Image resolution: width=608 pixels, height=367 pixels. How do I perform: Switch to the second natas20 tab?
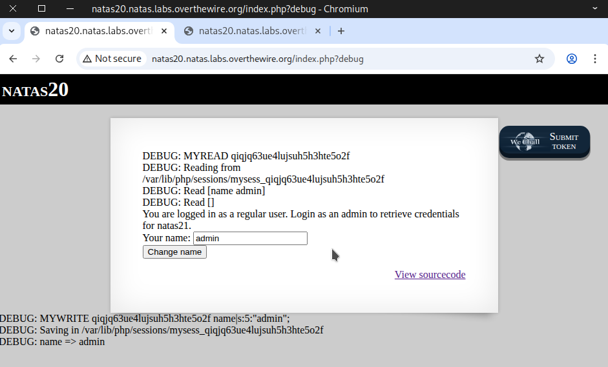pos(249,31)
